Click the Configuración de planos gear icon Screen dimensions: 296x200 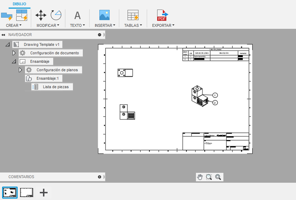[x=29, y=70]
